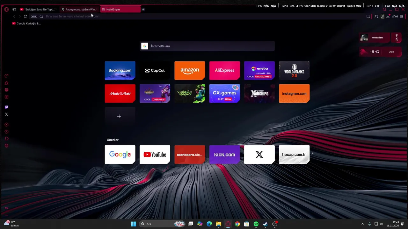Open the CapCut speed dial tile

[x=155, y=70]
